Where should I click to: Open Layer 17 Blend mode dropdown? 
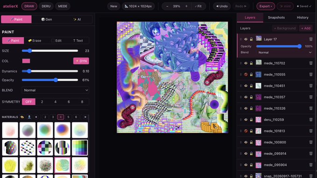pos(285,52)
